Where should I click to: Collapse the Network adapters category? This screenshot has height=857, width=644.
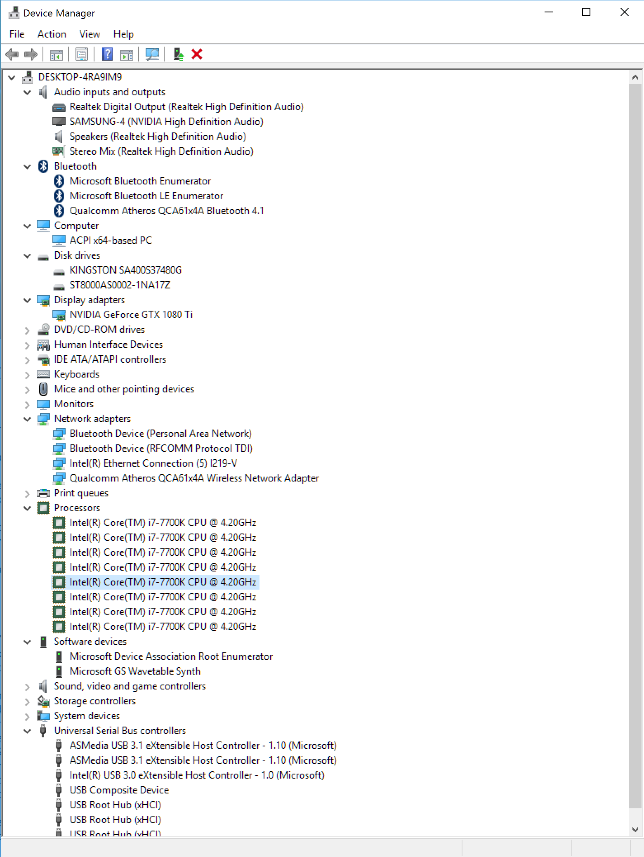point(27,419)
